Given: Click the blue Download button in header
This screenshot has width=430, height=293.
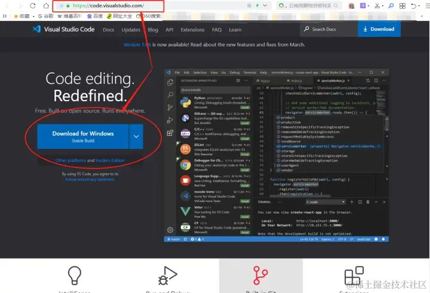Looking at the screenshot, I should pyautogui.click(x=379, y=29).
